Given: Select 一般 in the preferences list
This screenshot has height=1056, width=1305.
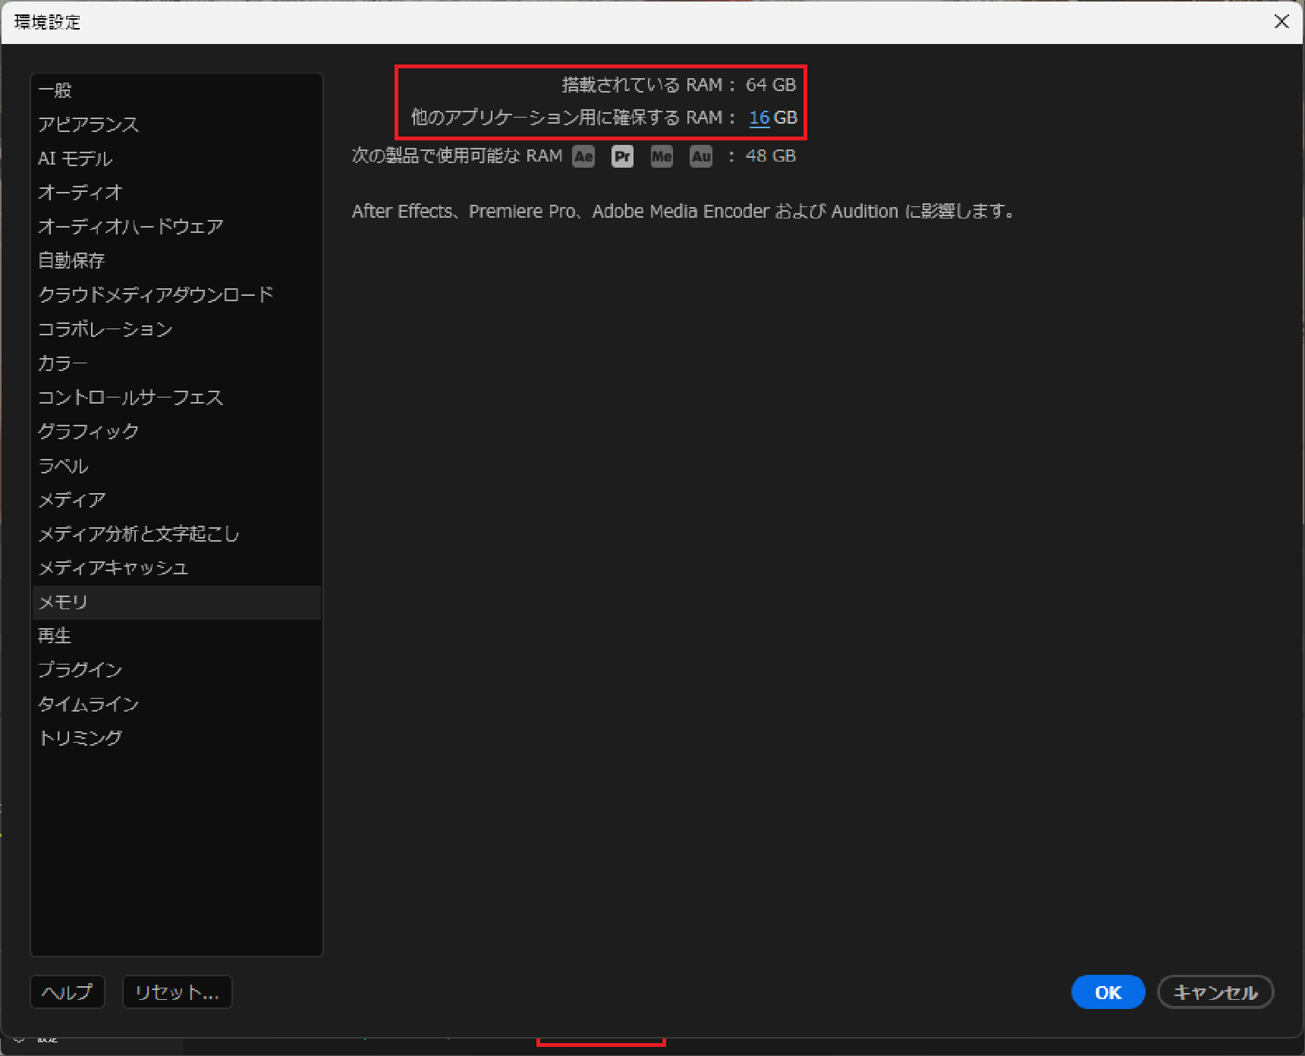Looking at the screenshot, I should 55,90.
